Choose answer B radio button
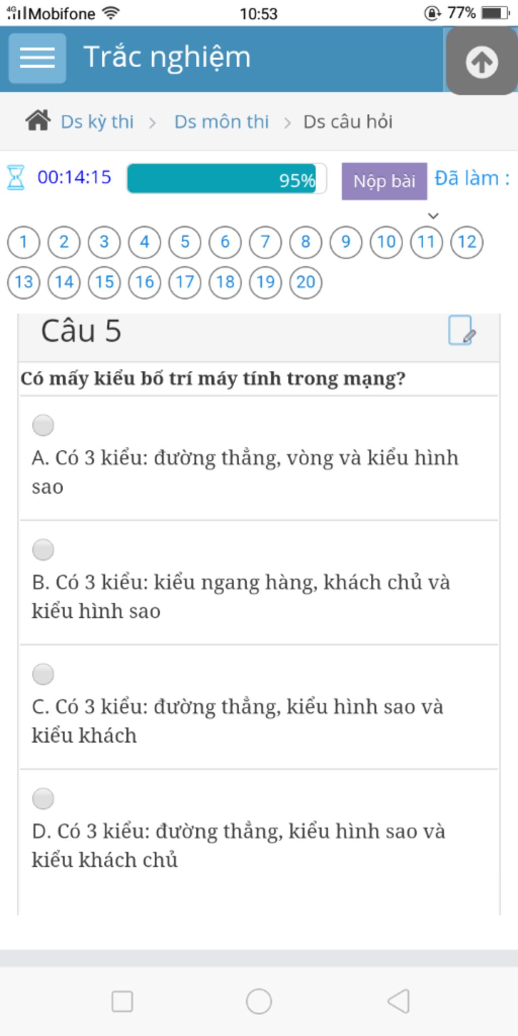 (43, 549)
